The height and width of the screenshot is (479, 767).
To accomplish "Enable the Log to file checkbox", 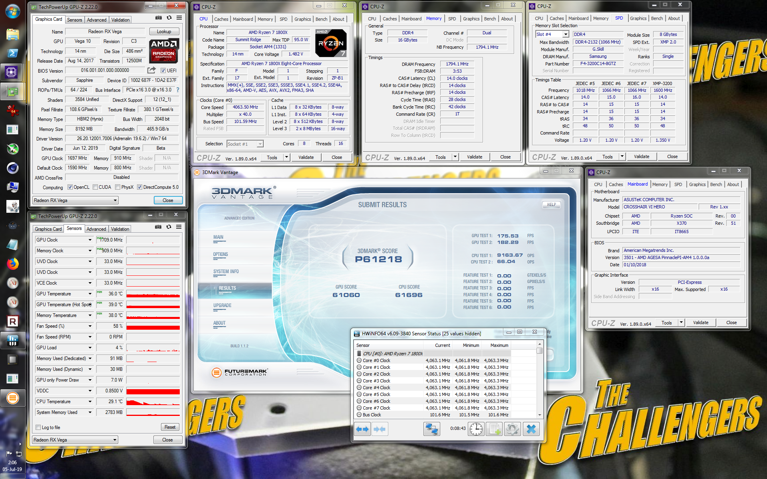I will [38, 428].
